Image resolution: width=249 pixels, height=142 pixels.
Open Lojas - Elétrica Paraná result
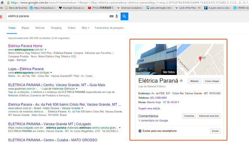(x=26, y=69)
